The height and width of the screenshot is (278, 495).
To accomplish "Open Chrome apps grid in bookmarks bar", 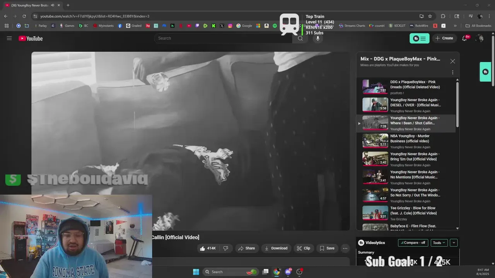I will (x=7, y=26).
